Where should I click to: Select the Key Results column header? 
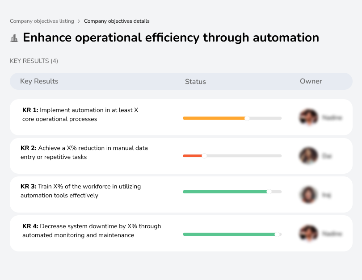point(39,81)
